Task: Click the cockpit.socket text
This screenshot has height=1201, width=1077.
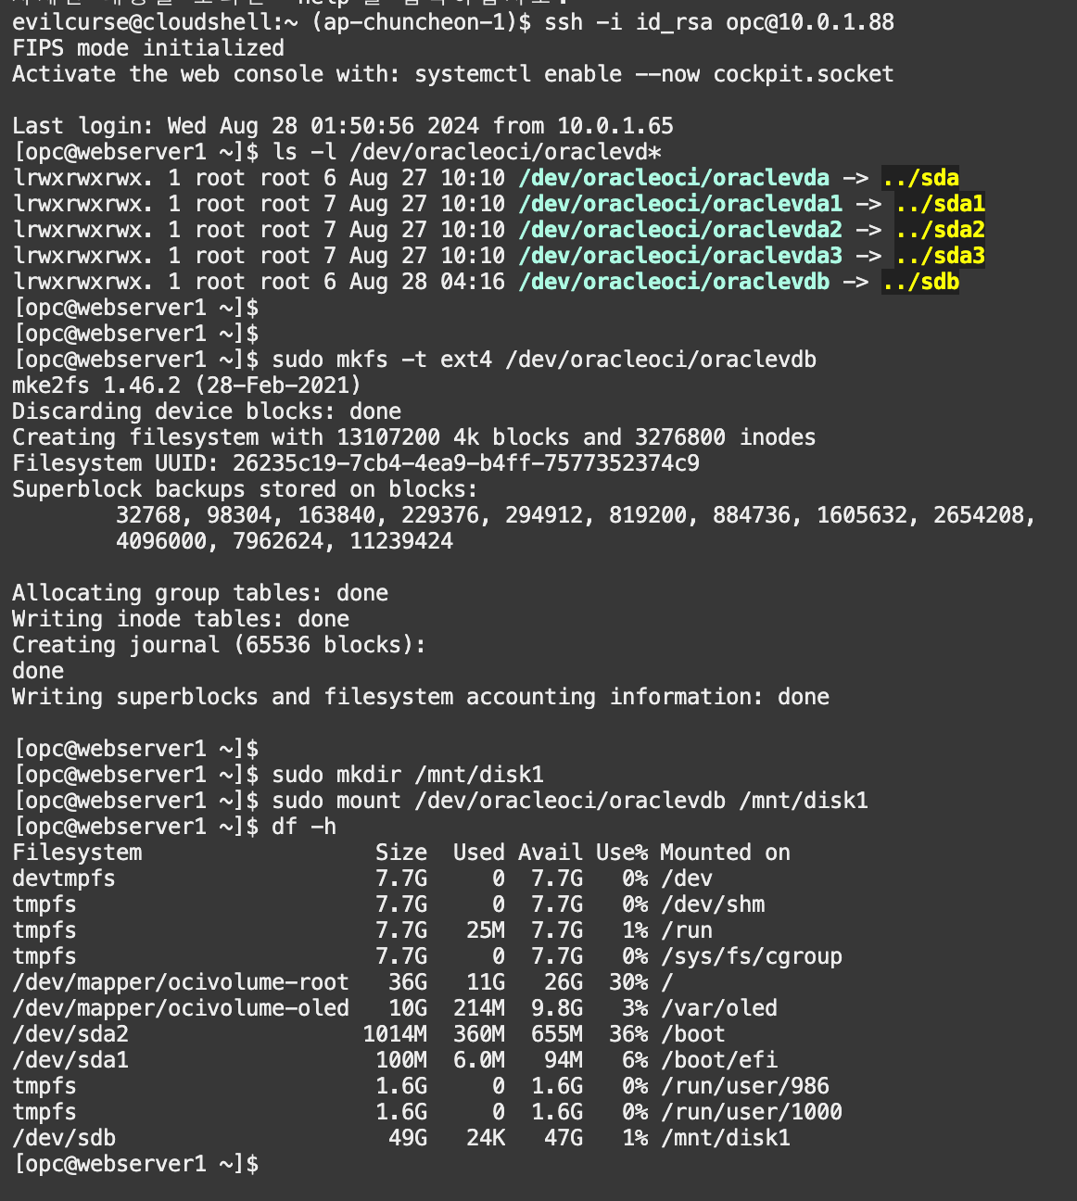Action: pyautogui.click(x=804, y=74)
